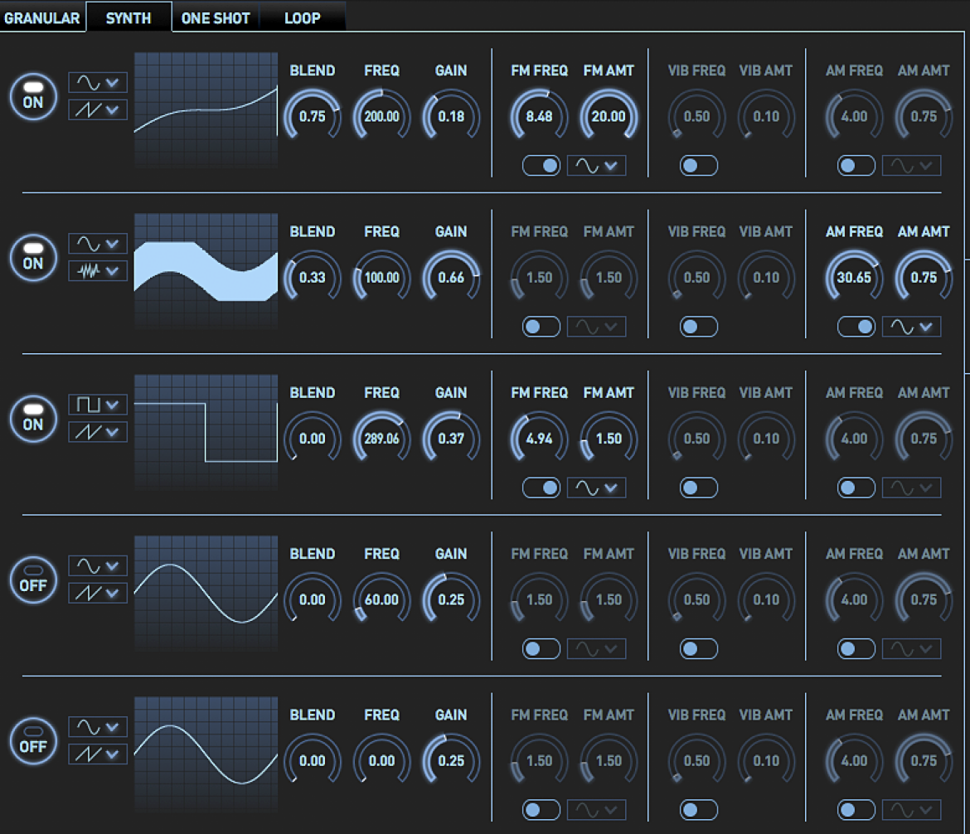Switch to the LOOP tab
Image resolution: width=970 pixels, height=834 pixels.
303,17
